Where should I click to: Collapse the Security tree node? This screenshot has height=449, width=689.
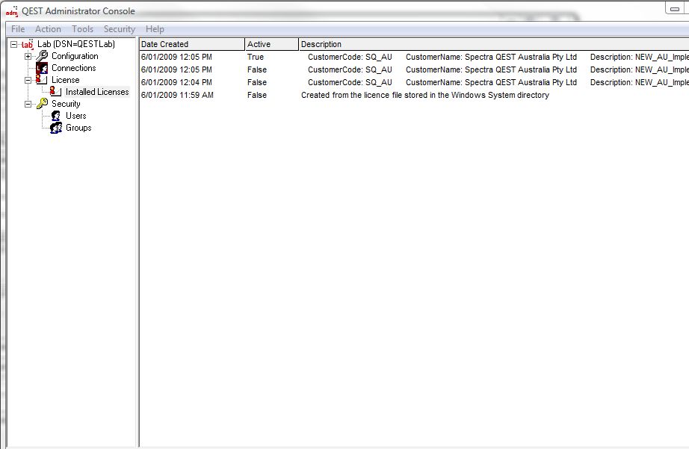click(28, 105)
